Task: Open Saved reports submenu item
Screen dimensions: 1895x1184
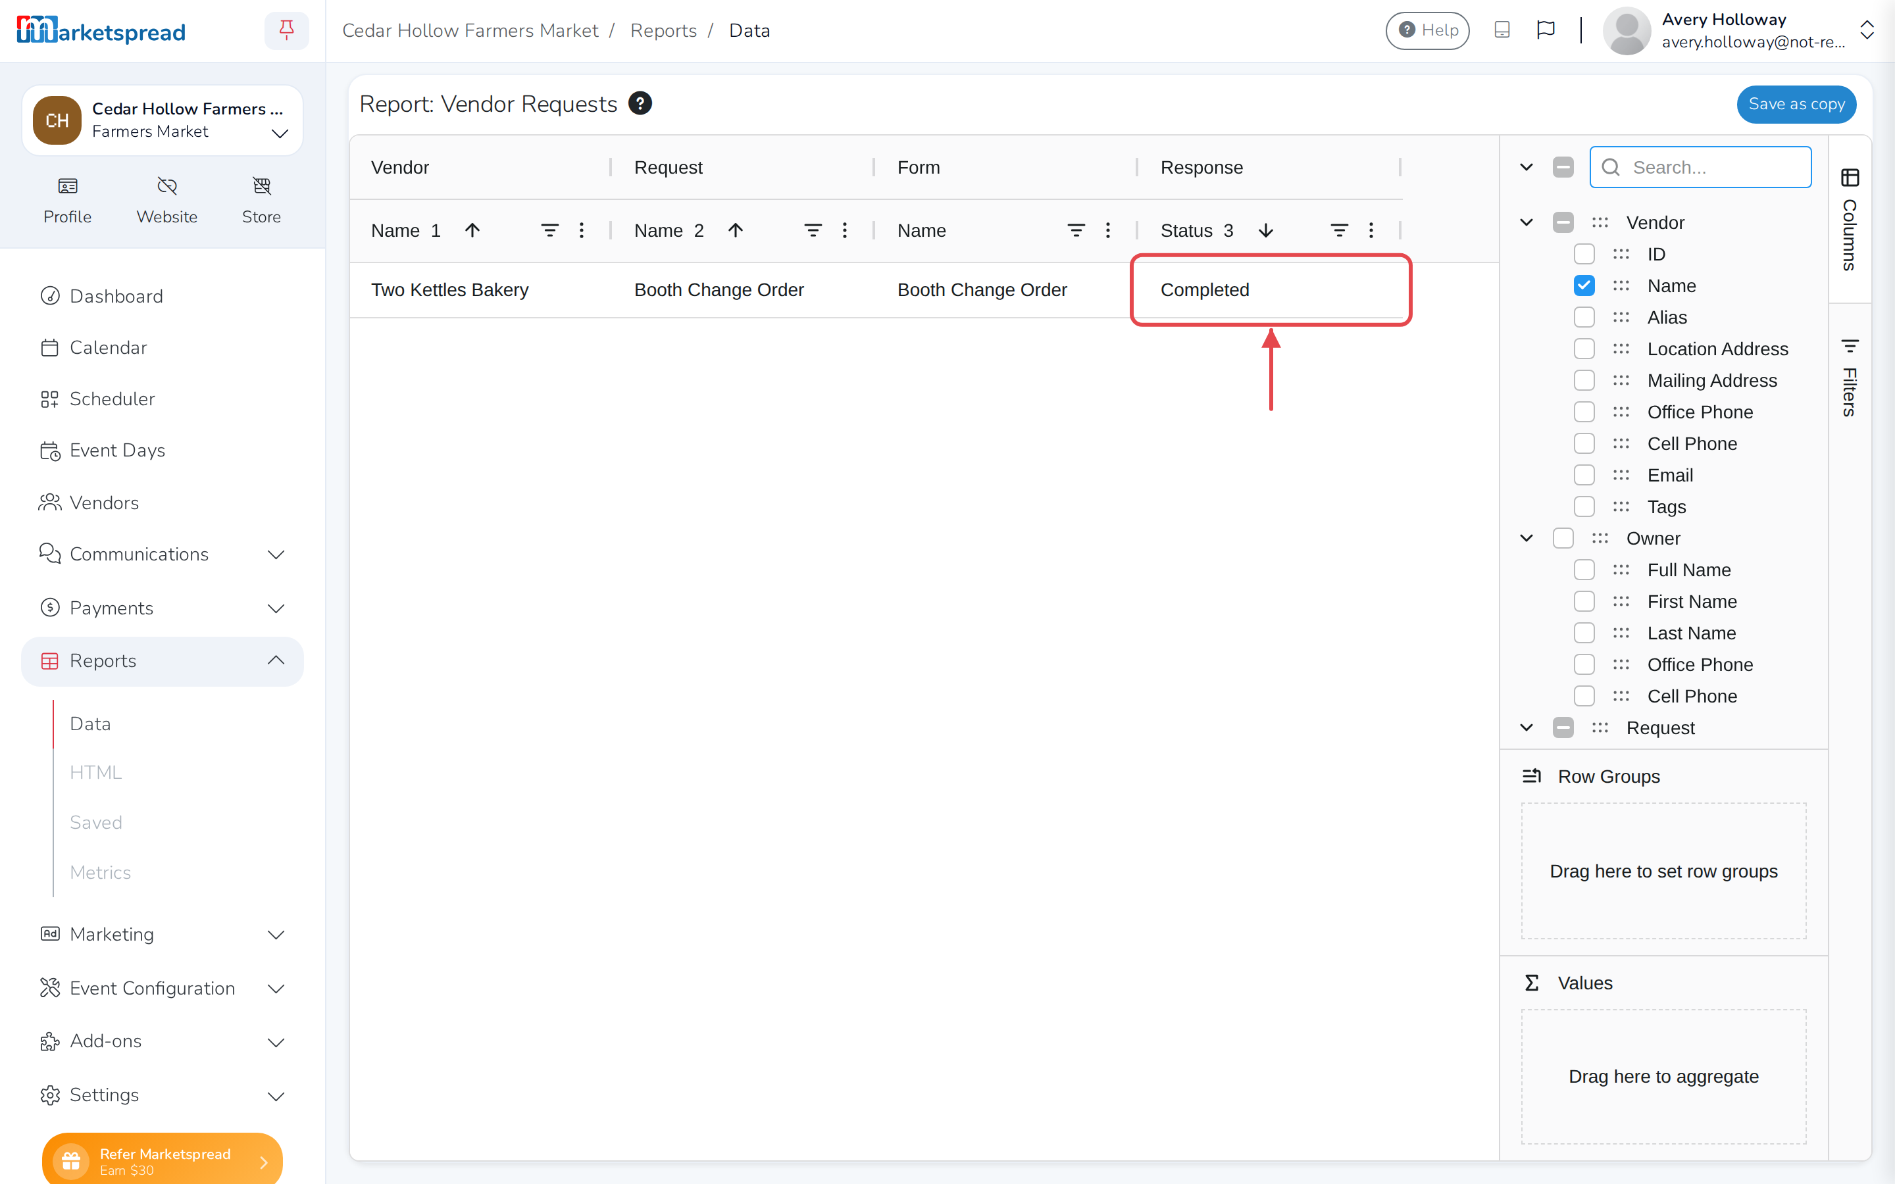Action: 95,822
